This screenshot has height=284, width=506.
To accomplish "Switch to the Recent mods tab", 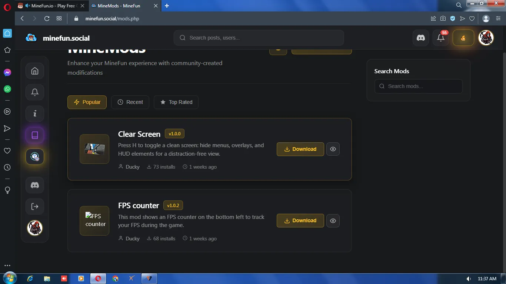I will point(130,102).
